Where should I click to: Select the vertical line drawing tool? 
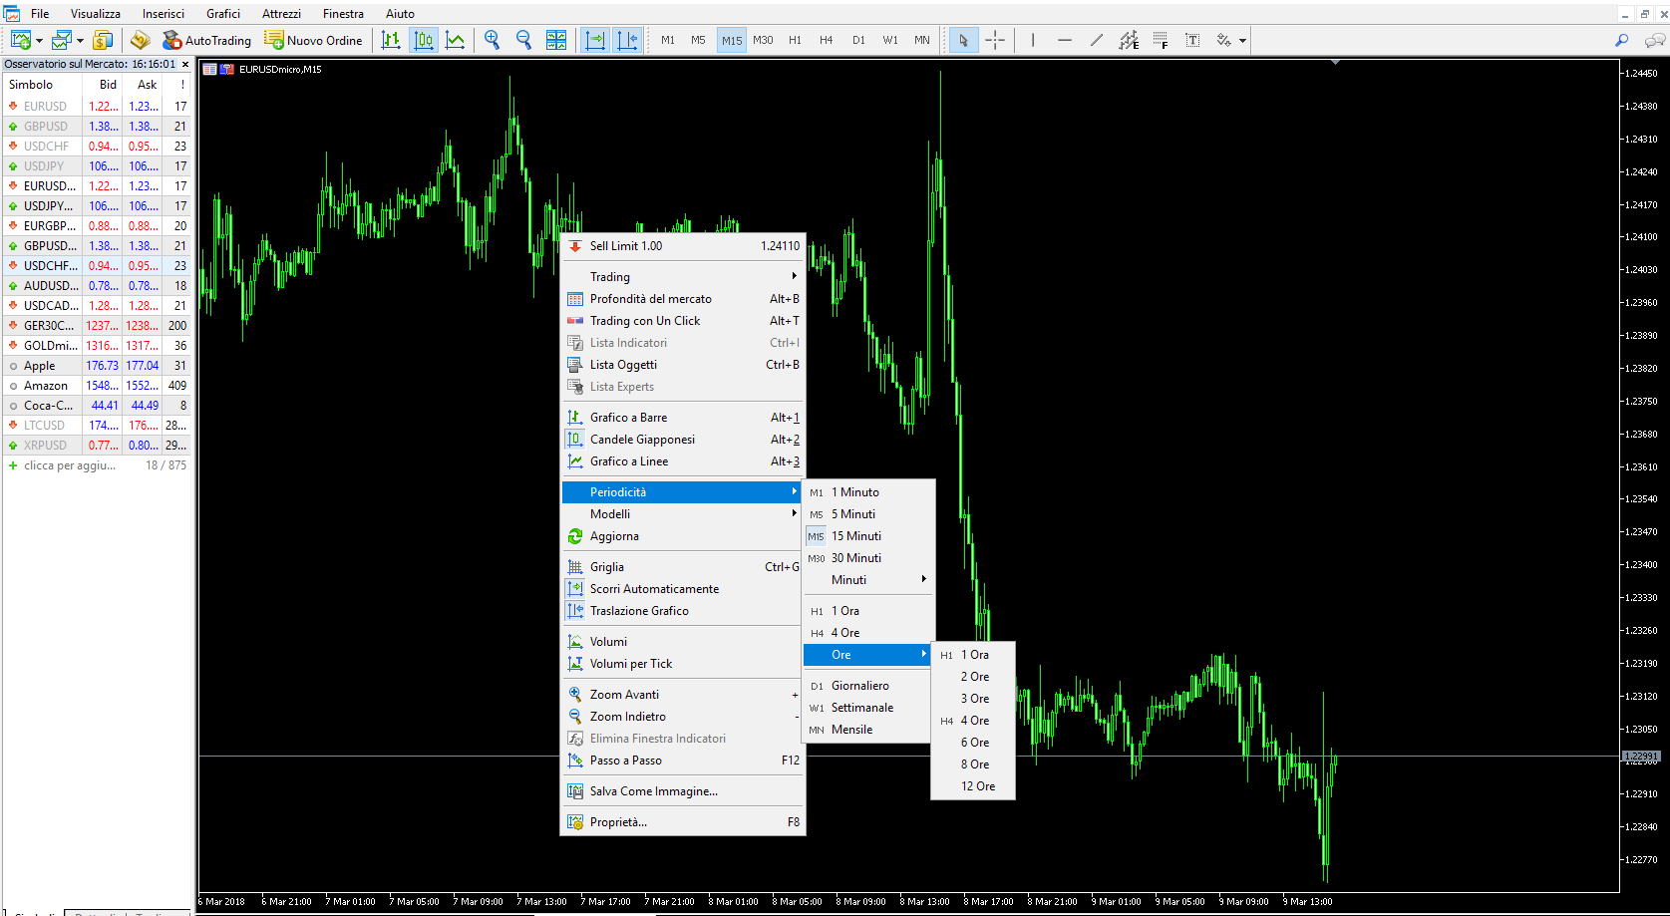1033,40
